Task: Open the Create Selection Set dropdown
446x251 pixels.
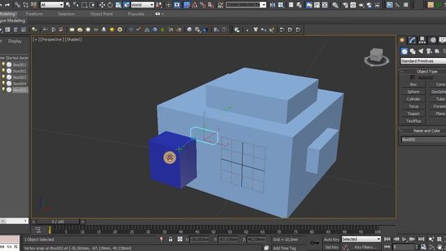Action: (x=246, y=5)
